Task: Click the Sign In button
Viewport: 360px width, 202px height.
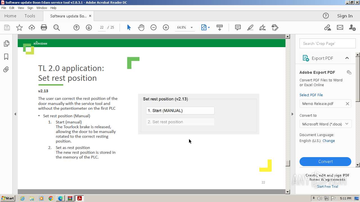Action: pyautogui.click(x=345, y=16)
